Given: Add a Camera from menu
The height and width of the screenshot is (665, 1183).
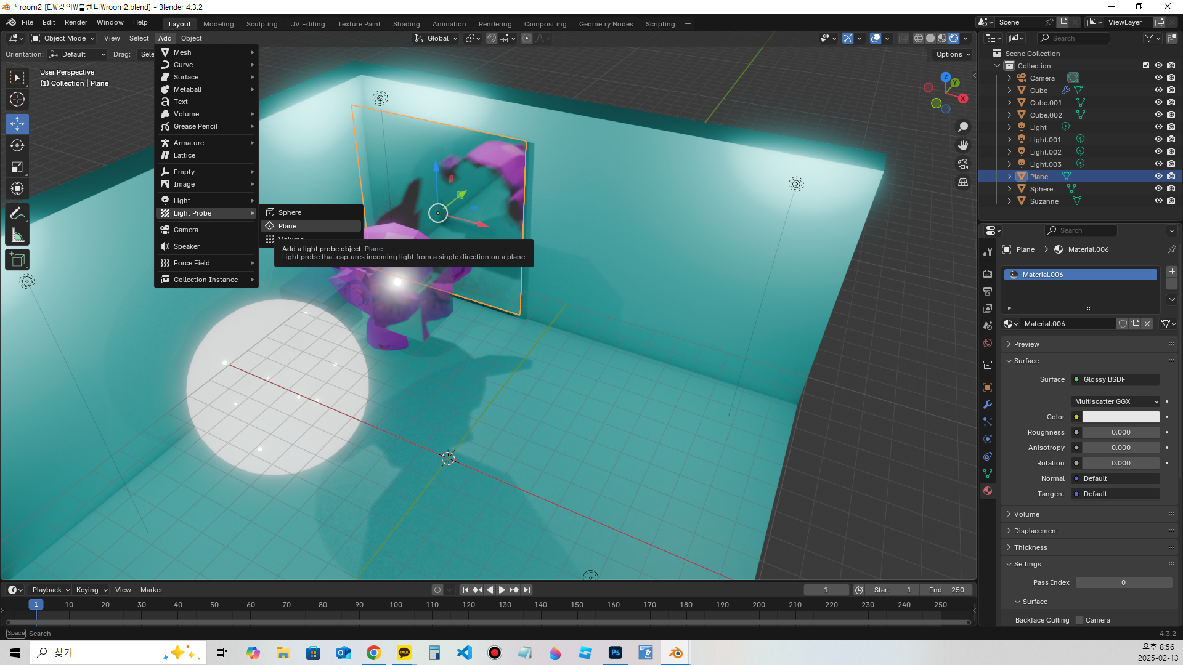Looking at the screenshot, I should (x=208, y=230).
